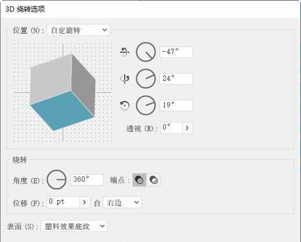This screenshot has height=242, width=301.
Task: Expand the 位移 offset slider arrow
Action: 85,203
